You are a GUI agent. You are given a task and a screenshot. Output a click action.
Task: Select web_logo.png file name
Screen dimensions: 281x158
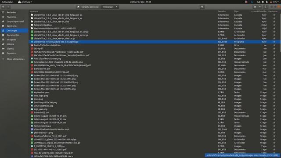[41, 96]
